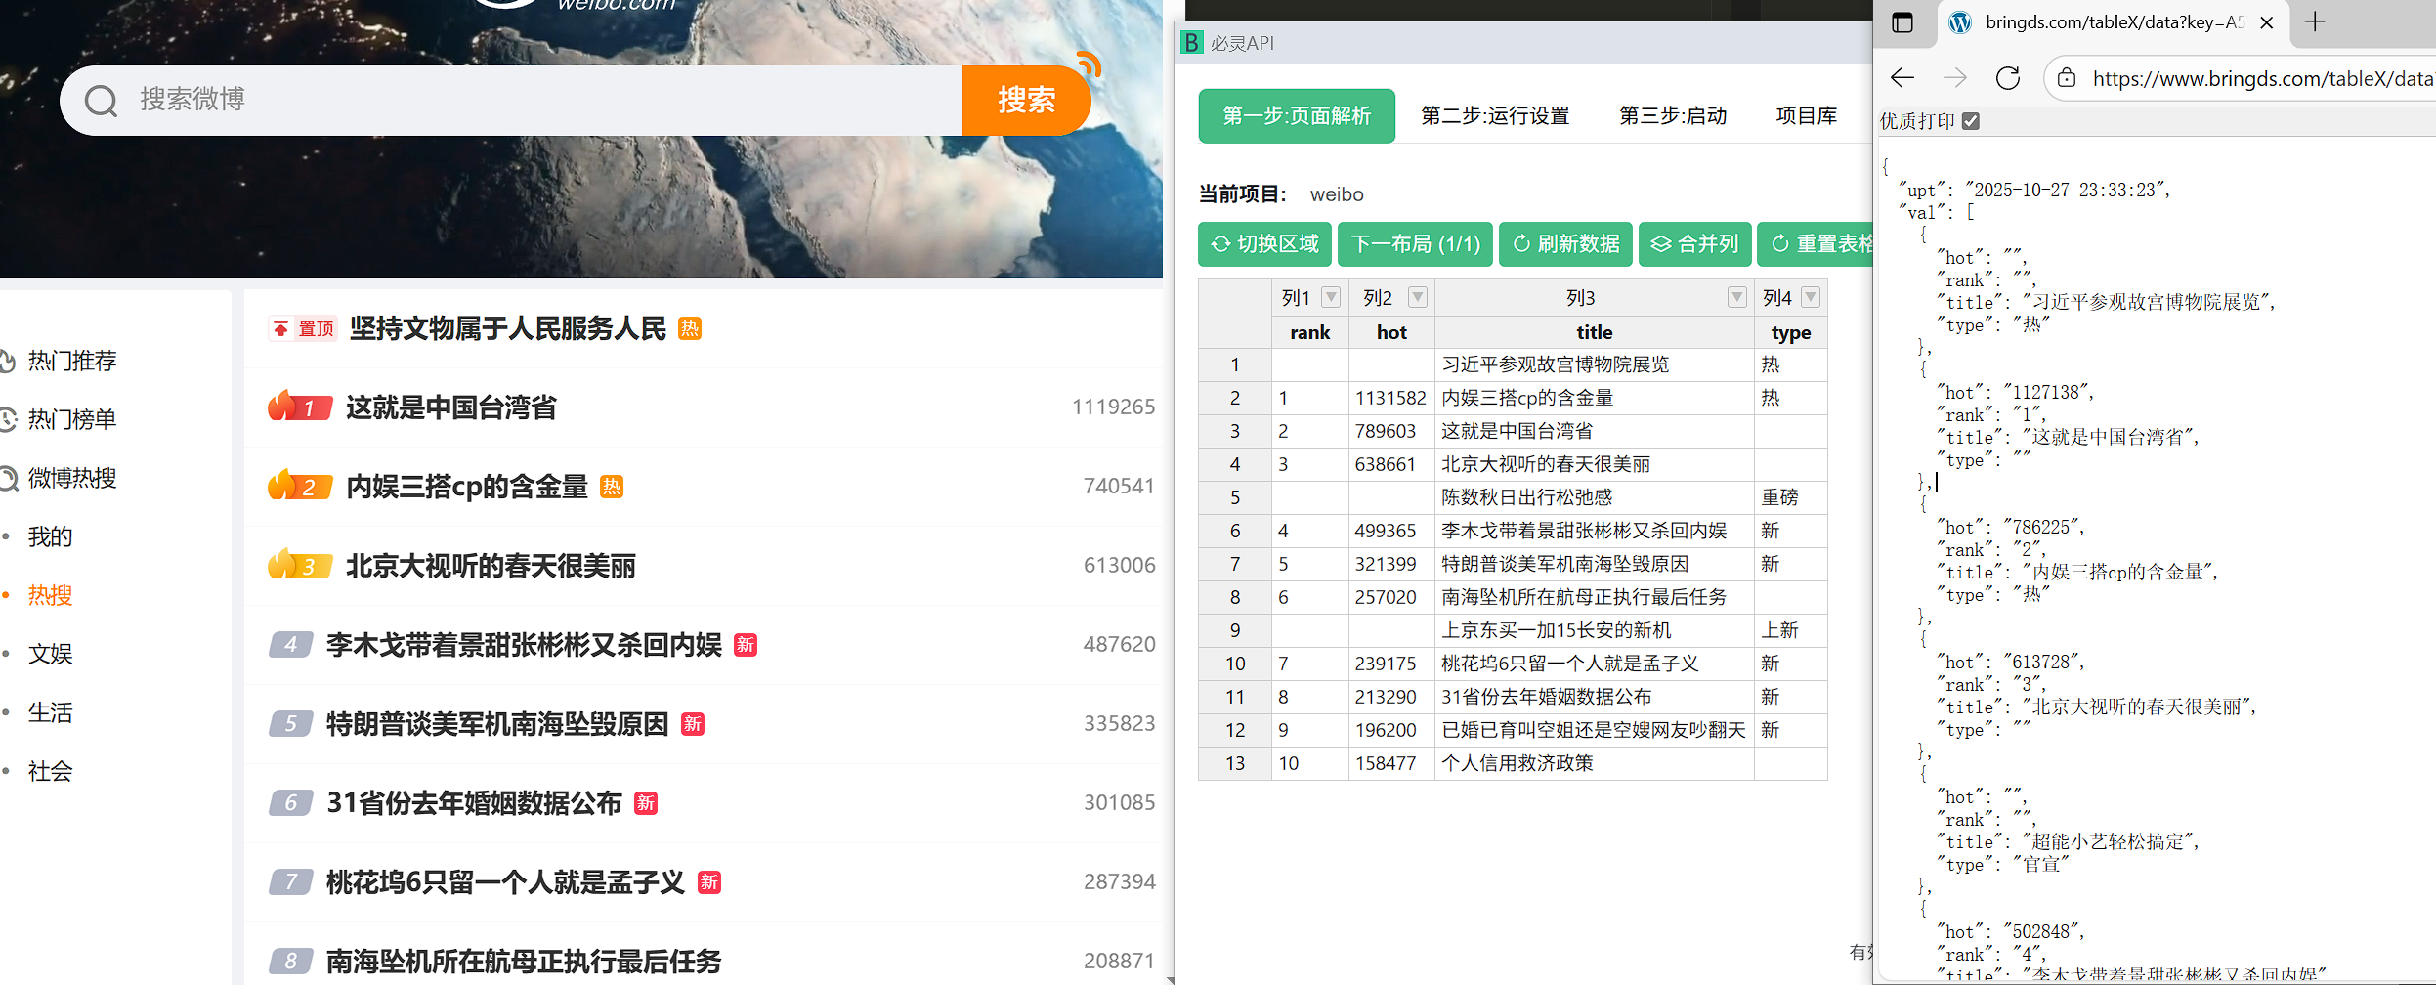Switch to the 第二步:运行设置 tab
Image resolution: width=2436 pixels, height=985 pixels.
(1495, 115)
